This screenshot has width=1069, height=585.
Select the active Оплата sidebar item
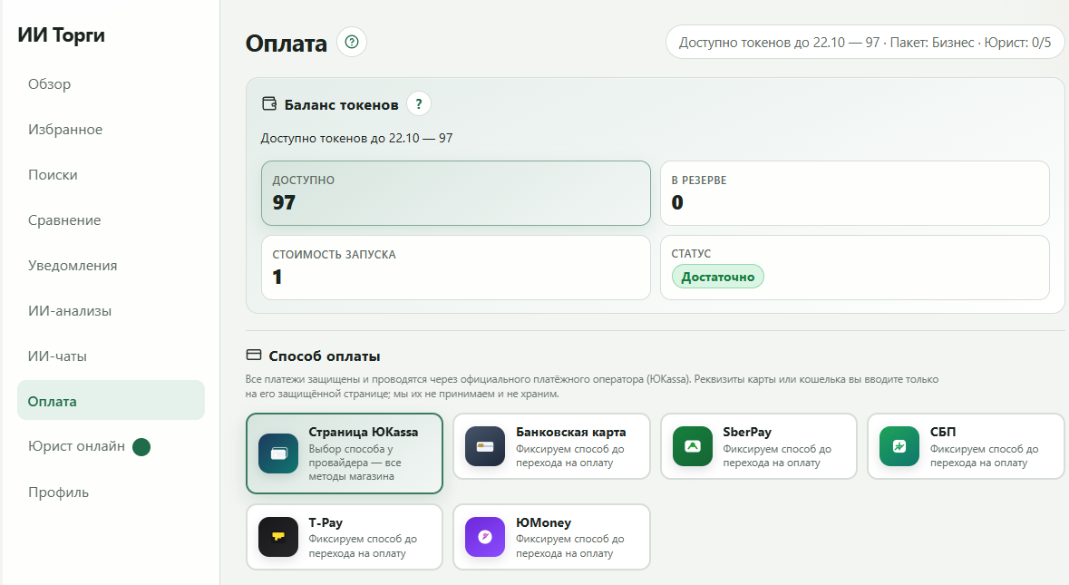pos(111,400)
